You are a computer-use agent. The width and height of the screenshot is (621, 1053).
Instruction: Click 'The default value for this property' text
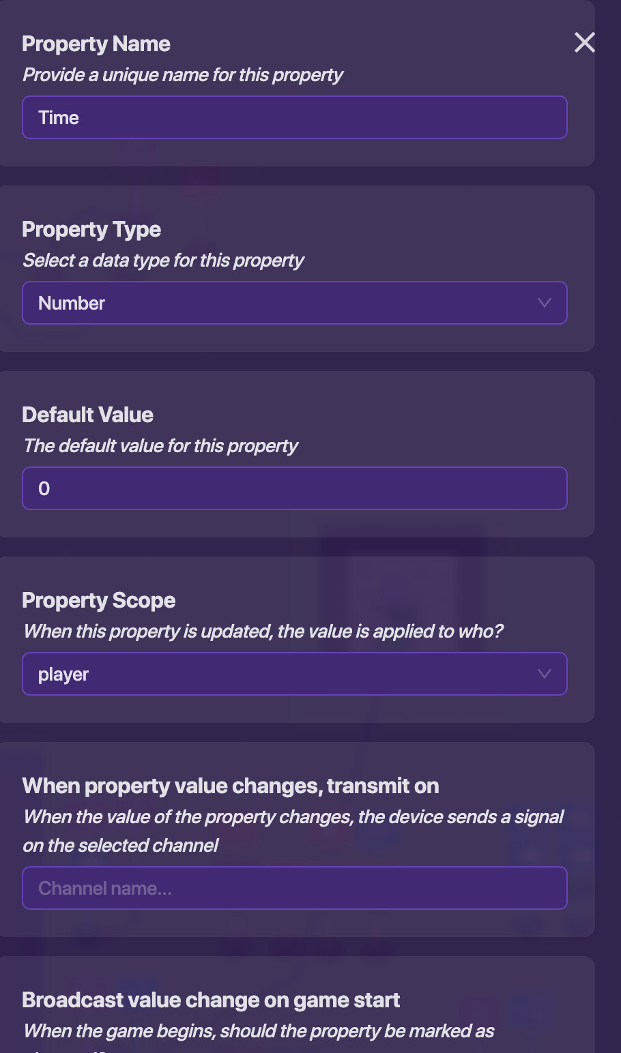point(160,446)
